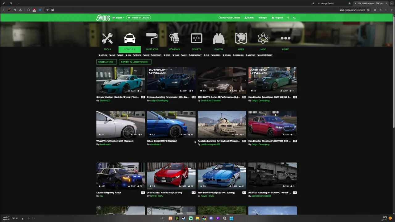Open the Maps category icon

[241, 39]
